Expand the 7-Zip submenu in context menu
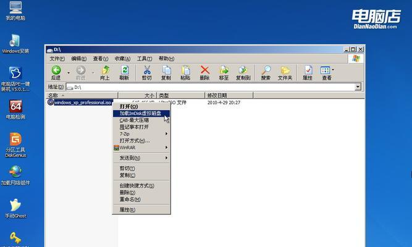This screenshot has width=412, height=247. [x=143, y=133]
